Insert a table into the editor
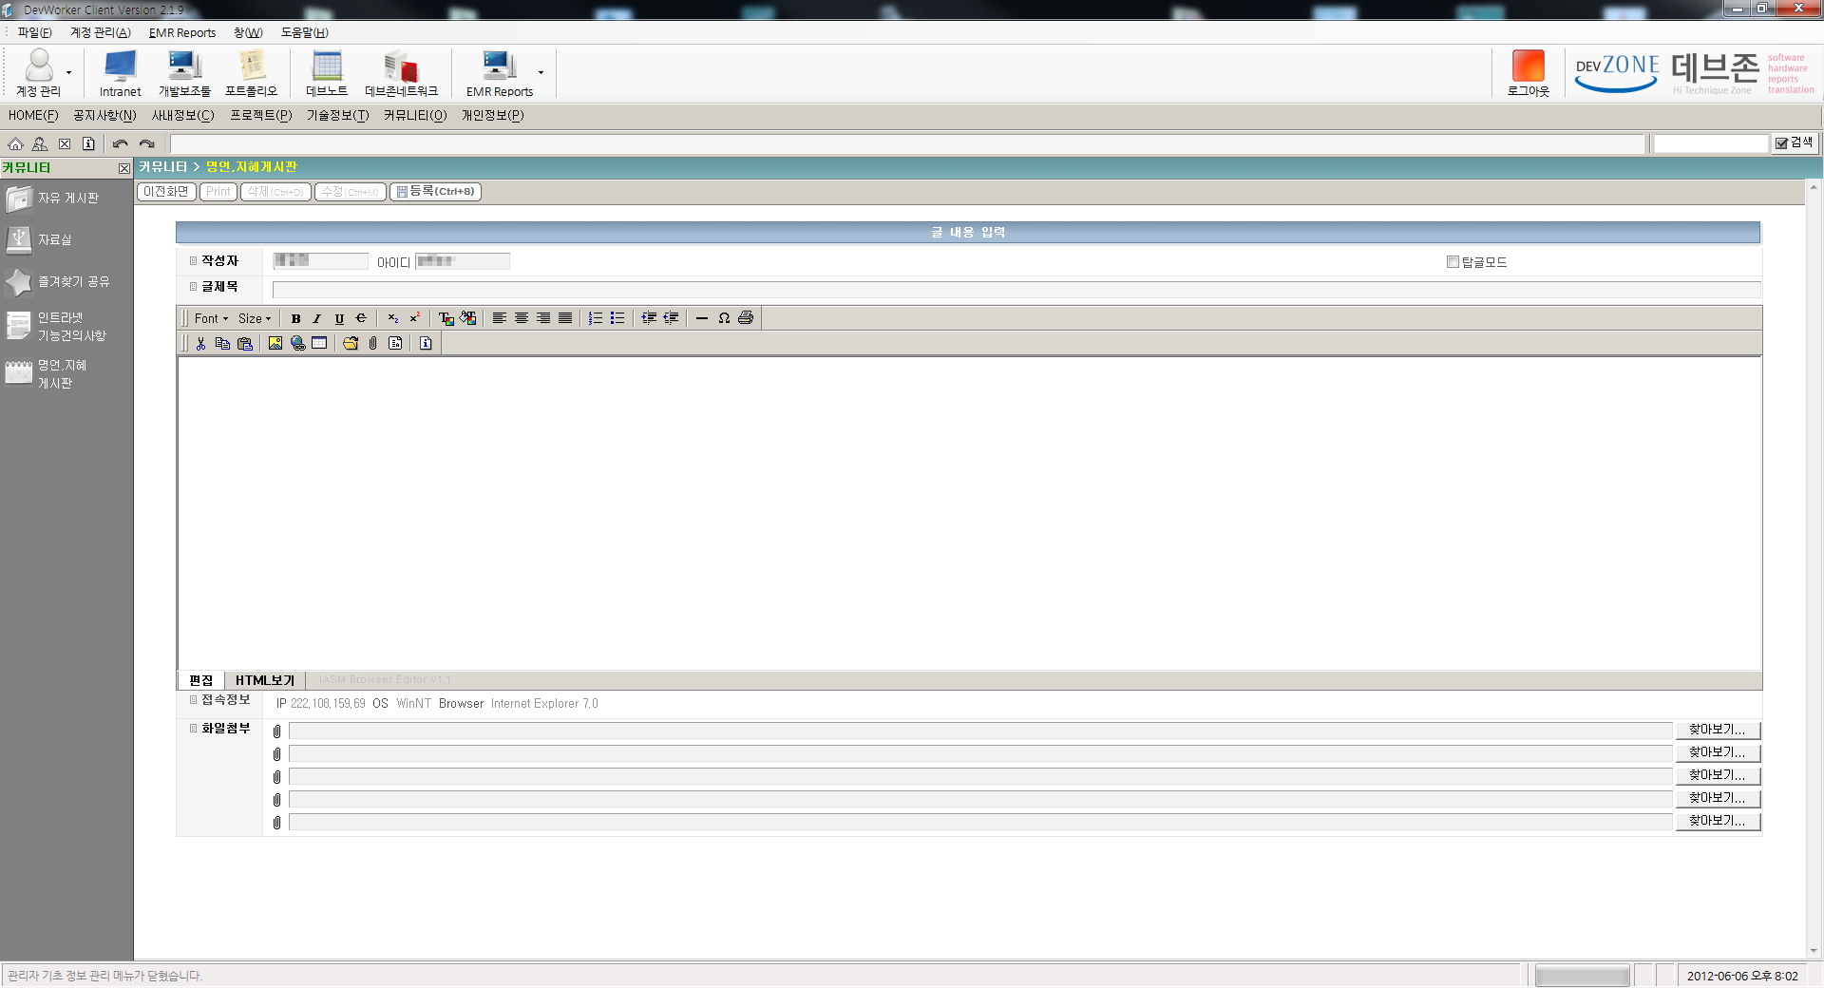The height and width of the screenshot is (988, 1824). coord(319,343)
